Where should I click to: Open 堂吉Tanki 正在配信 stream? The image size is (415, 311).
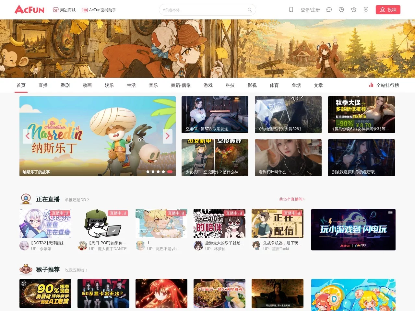pyautogui.click(x=278, y=224)
